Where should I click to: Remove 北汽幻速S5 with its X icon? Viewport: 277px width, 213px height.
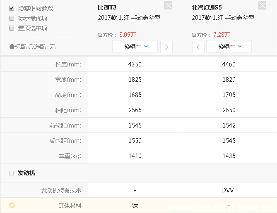[262, 5]
